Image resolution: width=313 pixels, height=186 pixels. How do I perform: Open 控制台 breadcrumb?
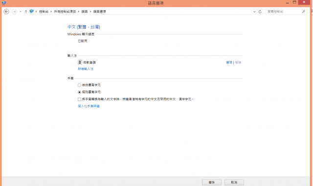[x=44, y=12]
